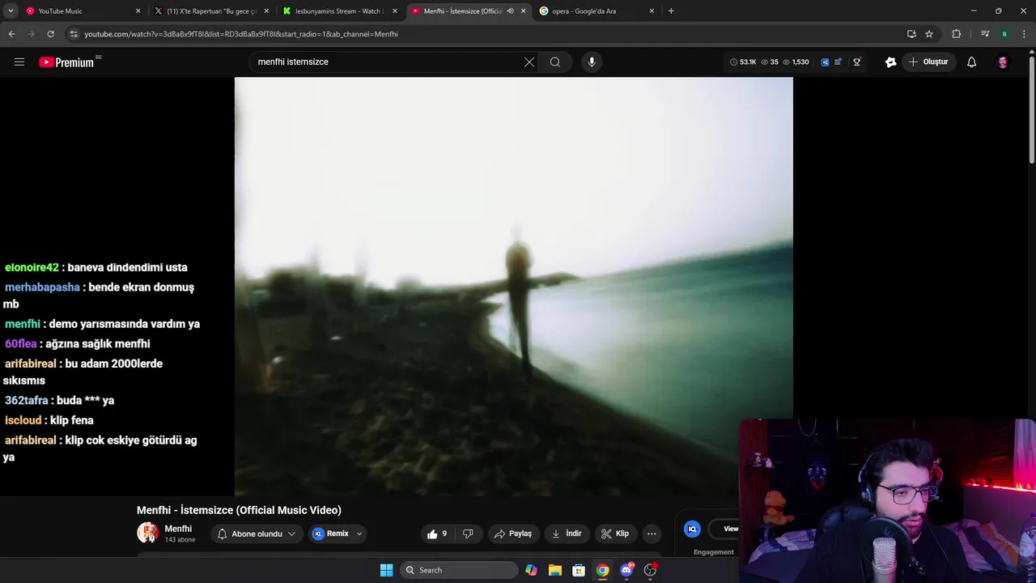Screen dimensions: 1036x583
Task: Open the AI sparkle icon next to Oluştur
Action: [891, 62]
